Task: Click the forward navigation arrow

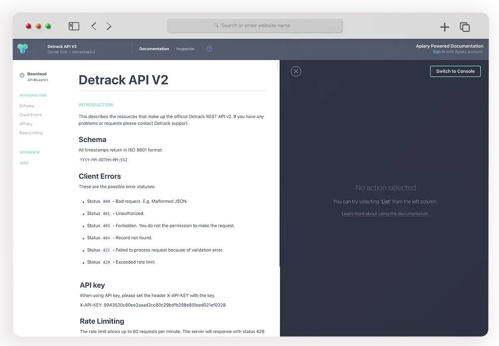Action: point(109,26)
